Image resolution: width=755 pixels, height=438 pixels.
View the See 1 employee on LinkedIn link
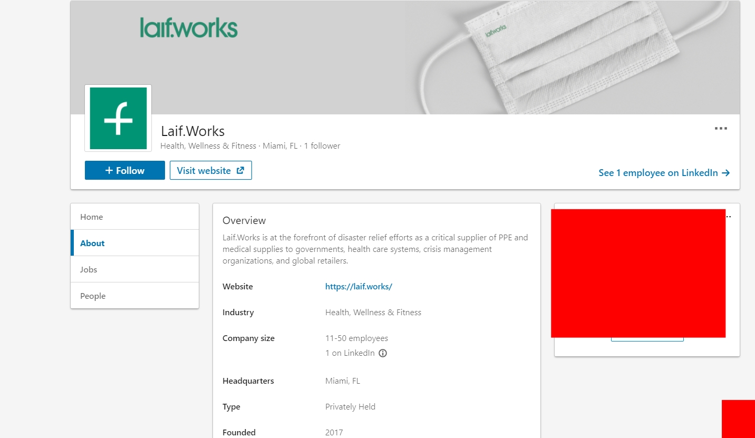(x=658, y=173)
